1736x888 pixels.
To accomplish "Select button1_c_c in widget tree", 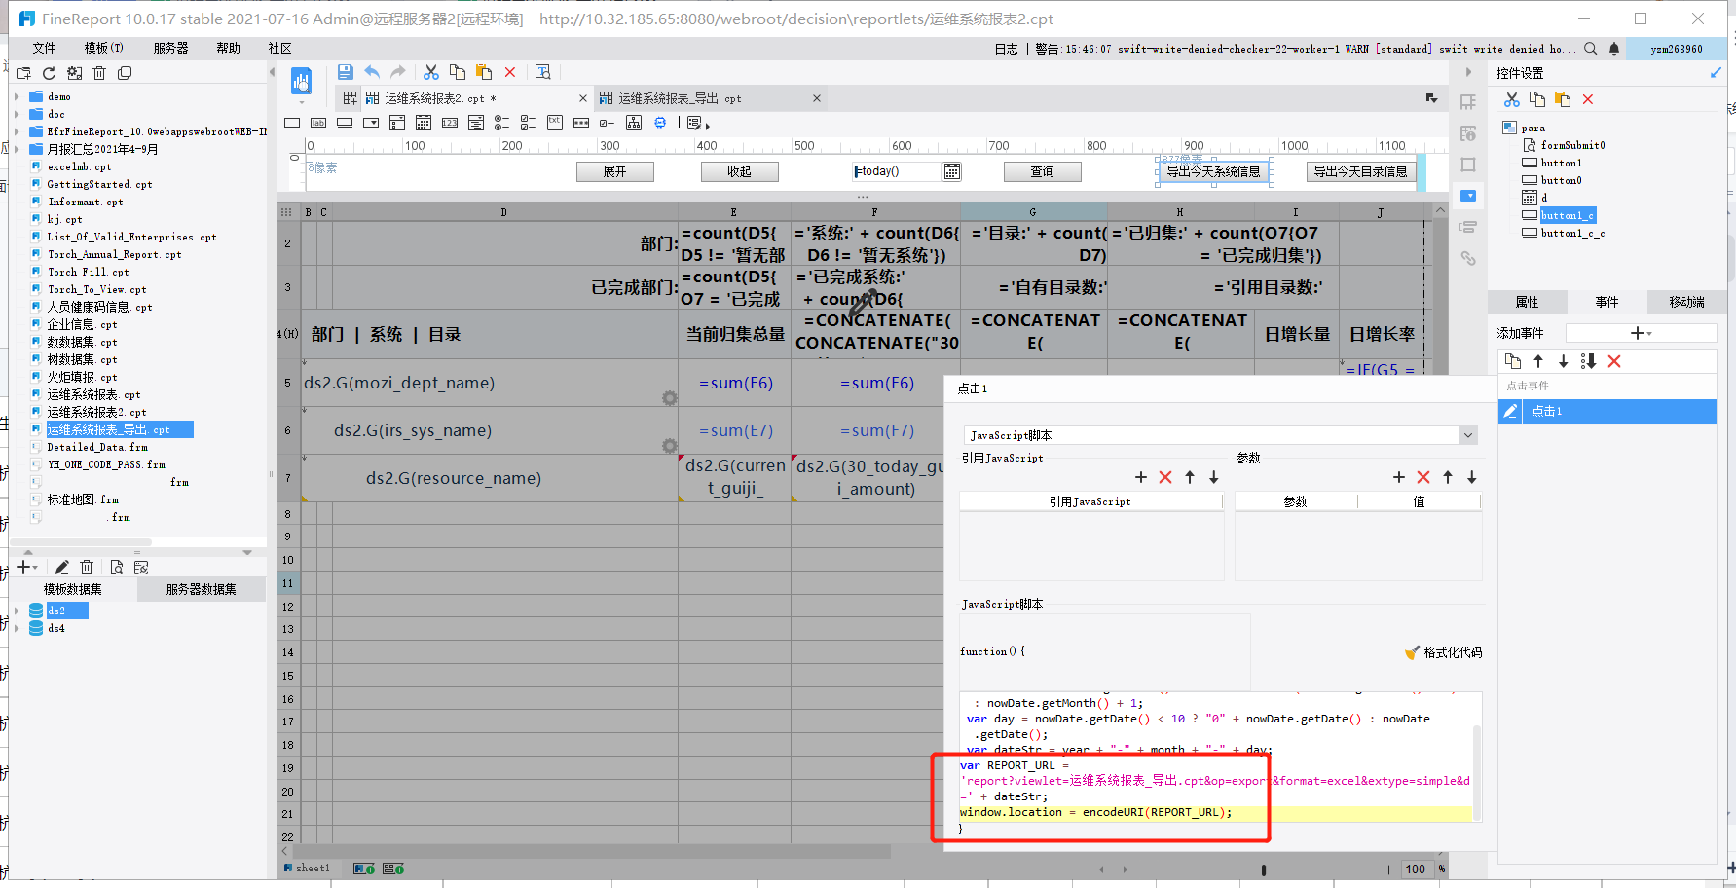I will 1572,233.
